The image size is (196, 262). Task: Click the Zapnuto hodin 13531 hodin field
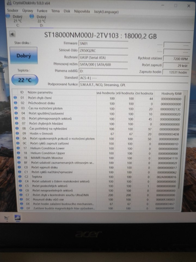coord(175,72)
